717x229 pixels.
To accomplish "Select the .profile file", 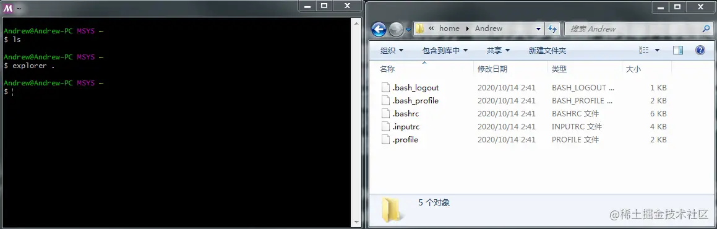I will click(x=405, y=139).
